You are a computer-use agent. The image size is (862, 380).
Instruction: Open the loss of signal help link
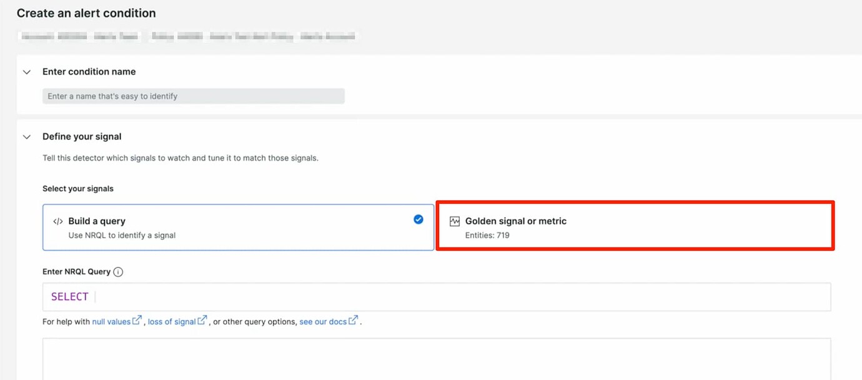pyautogui.click(x=172, y=322)
